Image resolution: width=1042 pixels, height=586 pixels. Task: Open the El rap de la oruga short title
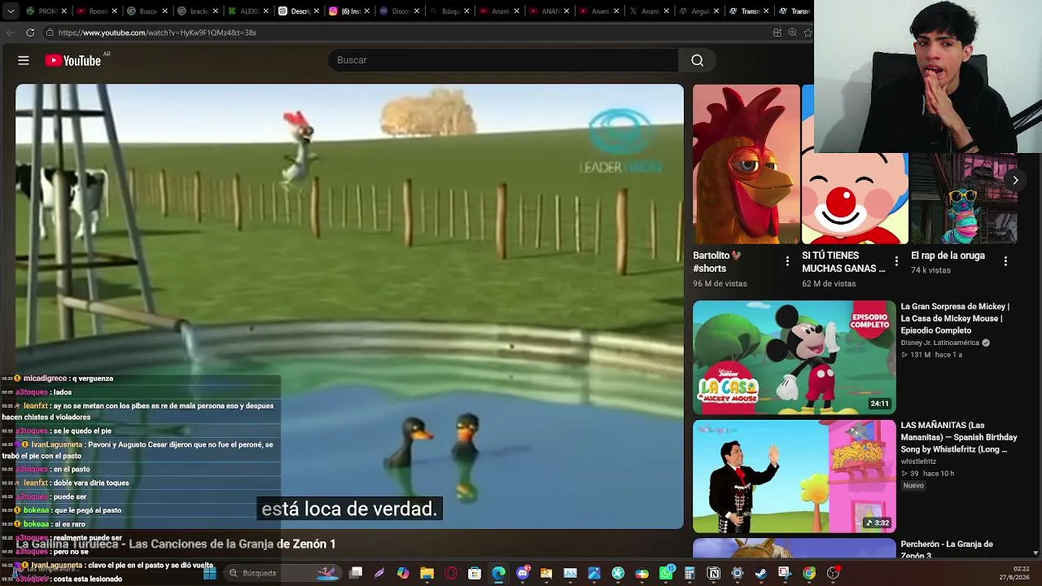948,256
